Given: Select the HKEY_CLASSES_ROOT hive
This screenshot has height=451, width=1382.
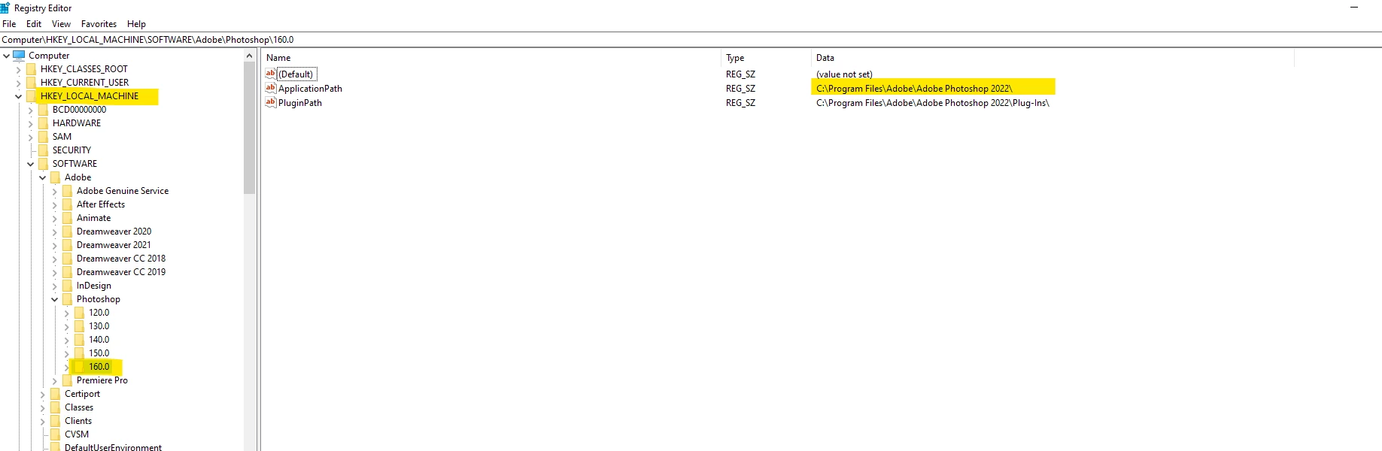Looking at the screenshot, I should tap(84, 69).
